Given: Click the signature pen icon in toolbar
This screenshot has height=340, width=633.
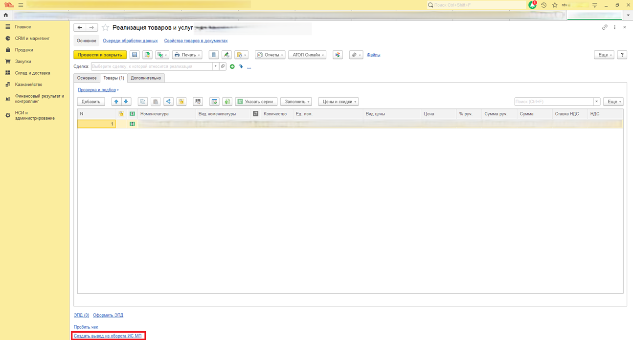Looking at the screenshot, I should pyautogui.click(x=226, y=55).
